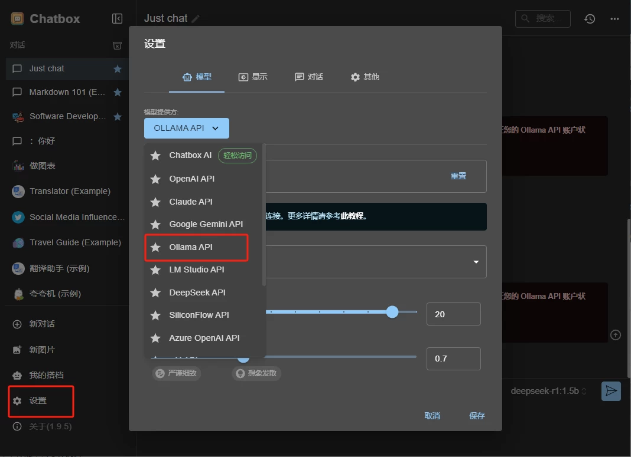
Task: Switch to the 显示 tab
Action: 253,77
